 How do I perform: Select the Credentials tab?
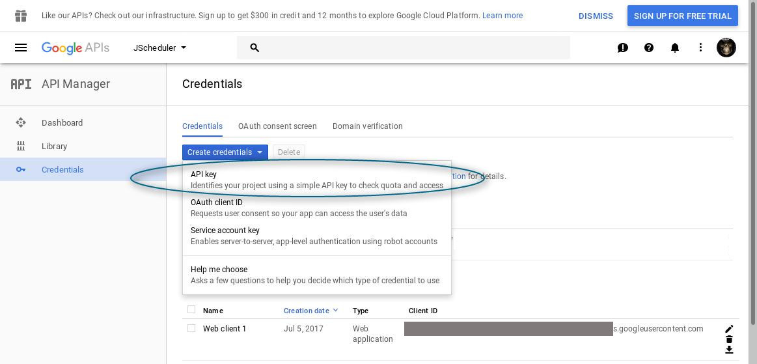click(x=202, y=126)
